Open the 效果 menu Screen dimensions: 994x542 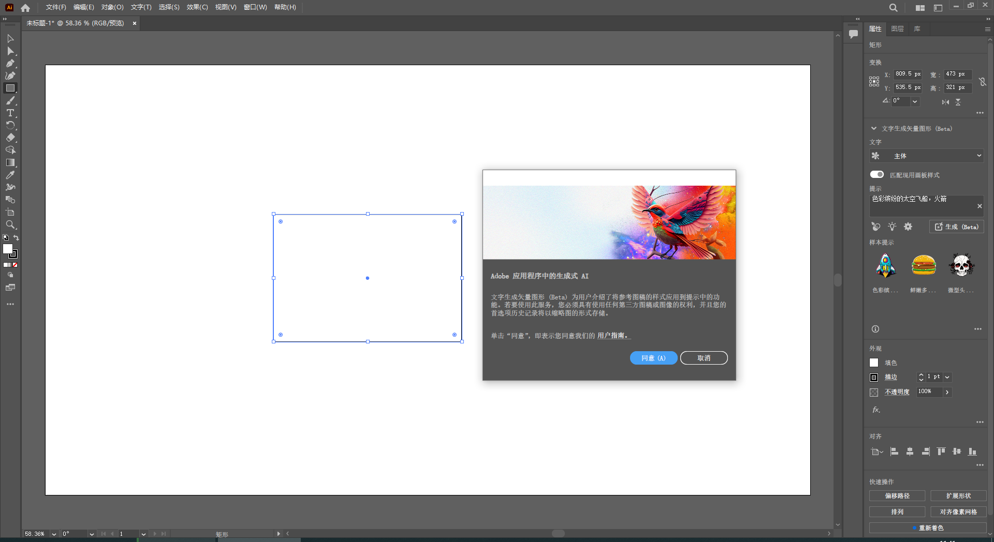197,7
